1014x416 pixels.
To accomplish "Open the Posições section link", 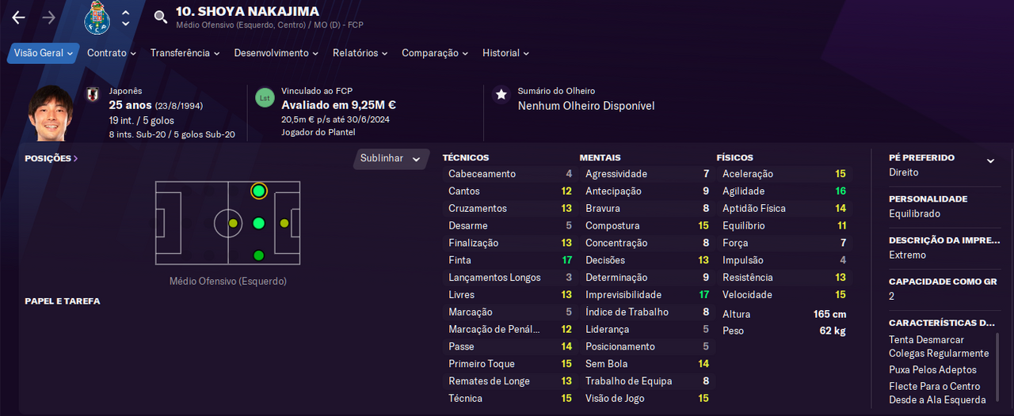I will click(51, 158).
